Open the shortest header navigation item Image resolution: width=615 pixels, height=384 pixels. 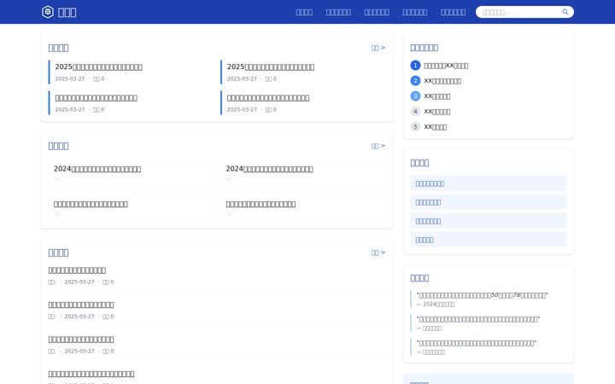pos(304,12)
